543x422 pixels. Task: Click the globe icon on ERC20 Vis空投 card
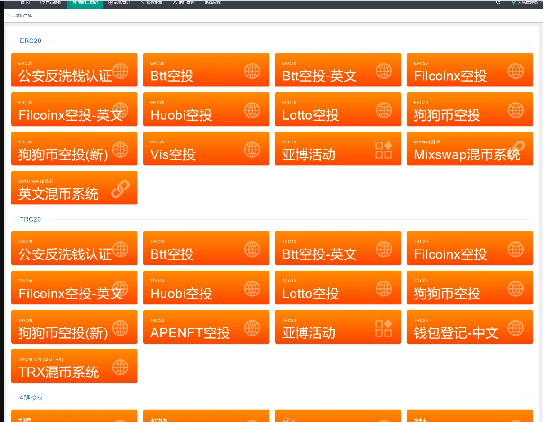tap(252, 149)
